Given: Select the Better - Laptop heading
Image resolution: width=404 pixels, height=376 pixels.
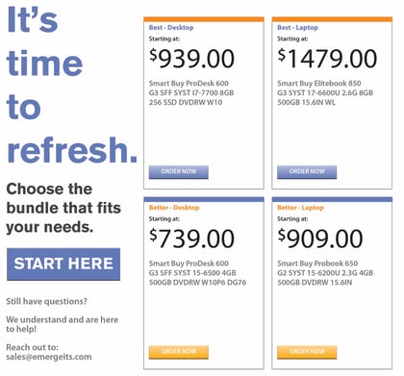Looking at the screenshot, I should click(x=300, y=208).
